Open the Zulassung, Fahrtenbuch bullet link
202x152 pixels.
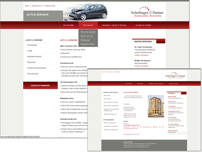click(71, 57)
